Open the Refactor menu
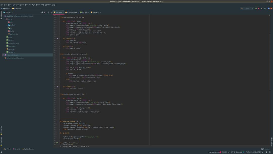 click(x=28, y=5)
